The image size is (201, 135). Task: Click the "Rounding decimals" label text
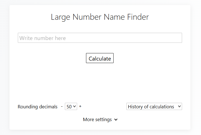(x=38, y=107)
